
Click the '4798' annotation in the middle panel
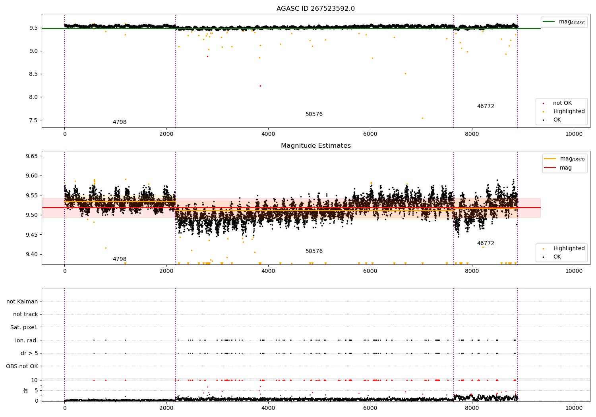[x=120, y=259]
